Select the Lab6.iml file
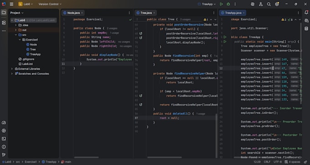This screenshot has width=310, height=165. (27, 64)
